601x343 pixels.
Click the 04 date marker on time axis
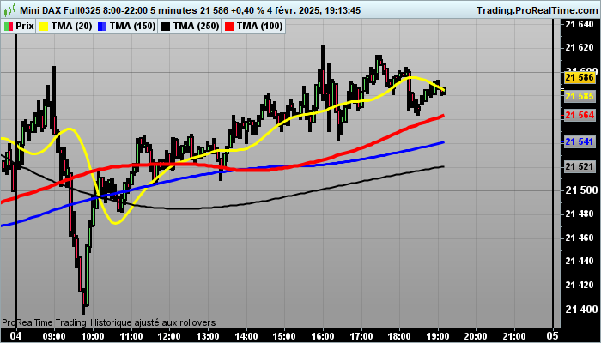pyautogui.click(x=16, y=335)
